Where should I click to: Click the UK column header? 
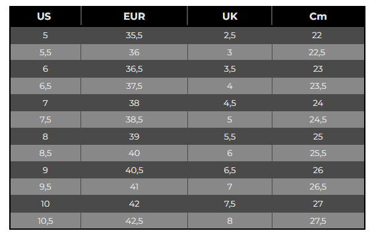230,16
